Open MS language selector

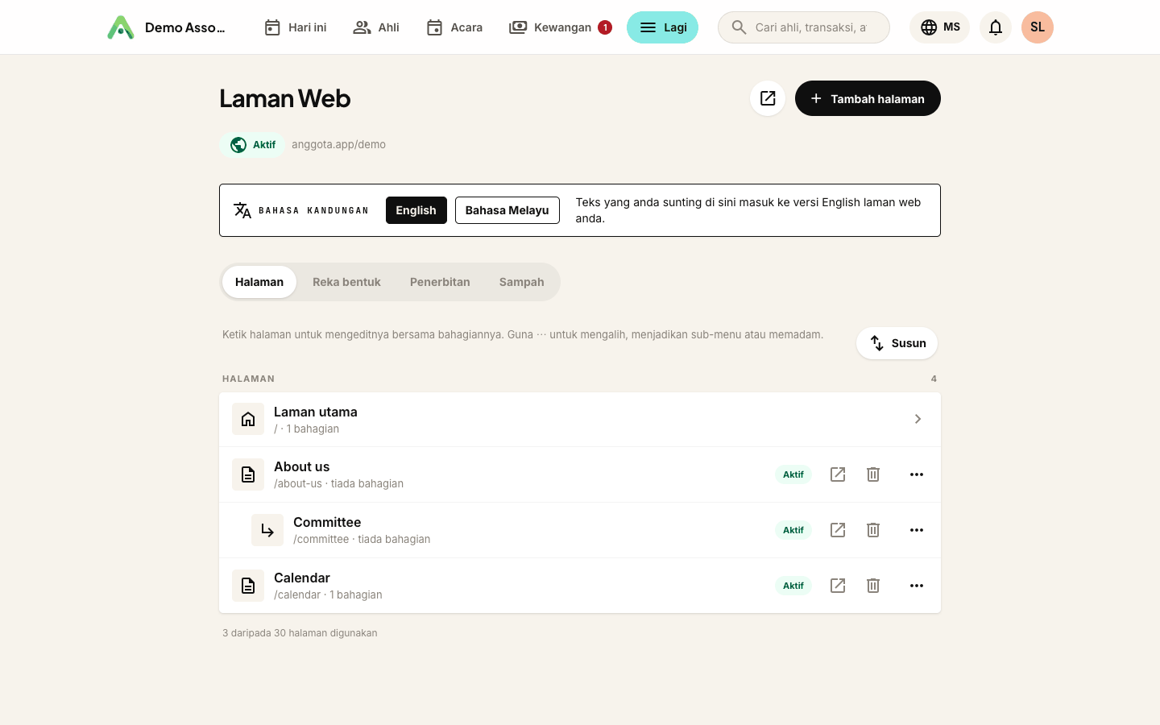939,27
